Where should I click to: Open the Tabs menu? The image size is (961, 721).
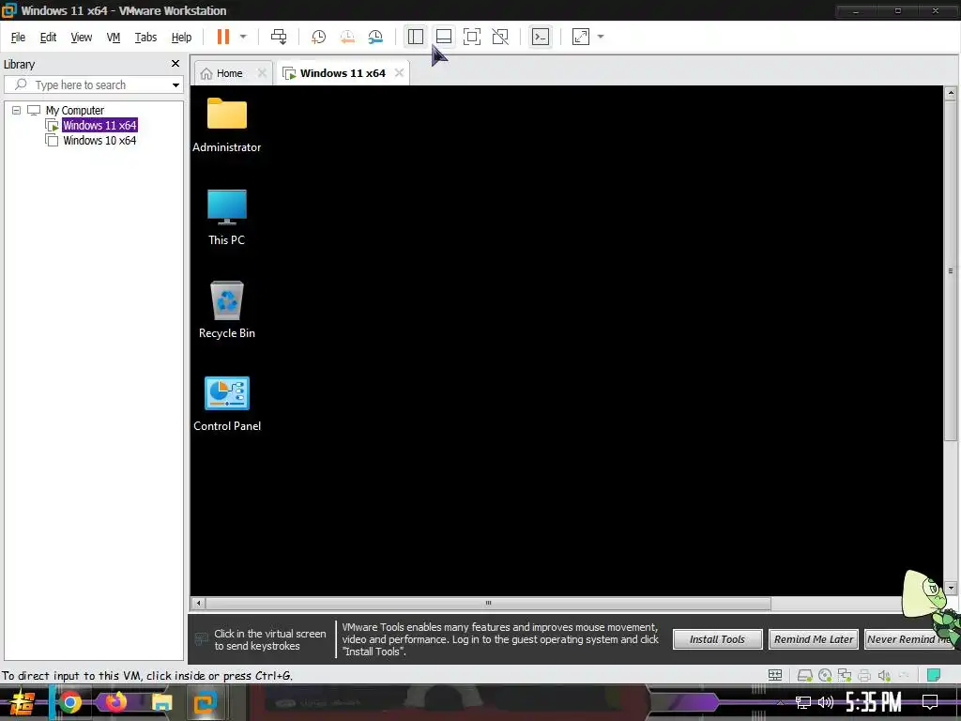pyautogui.click(x=145, y=38)
